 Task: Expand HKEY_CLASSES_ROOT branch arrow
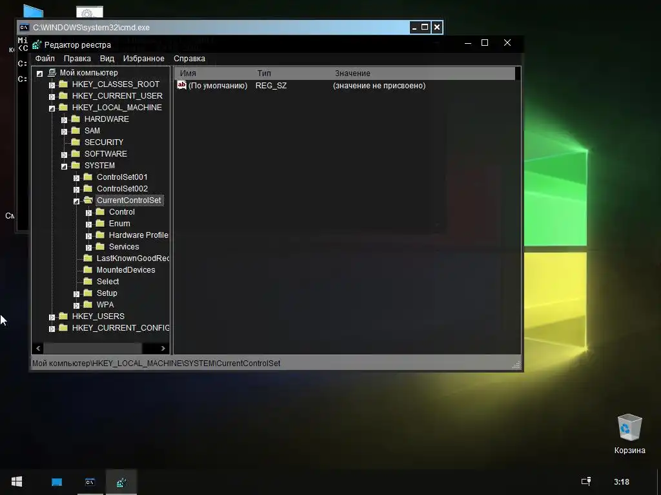coord(52,85)
